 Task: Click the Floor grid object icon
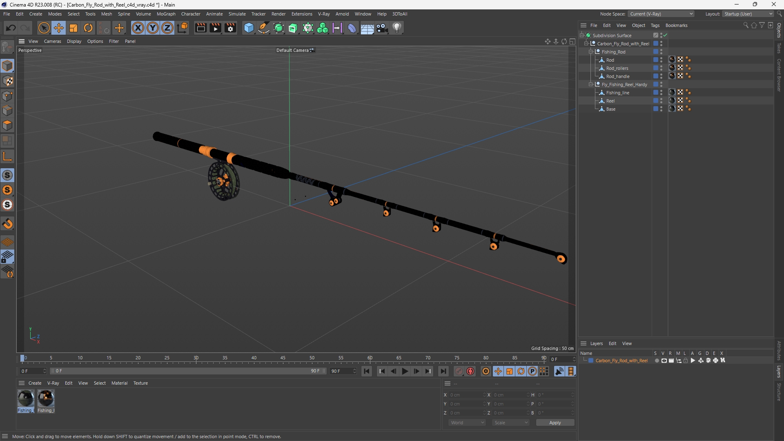367,28
